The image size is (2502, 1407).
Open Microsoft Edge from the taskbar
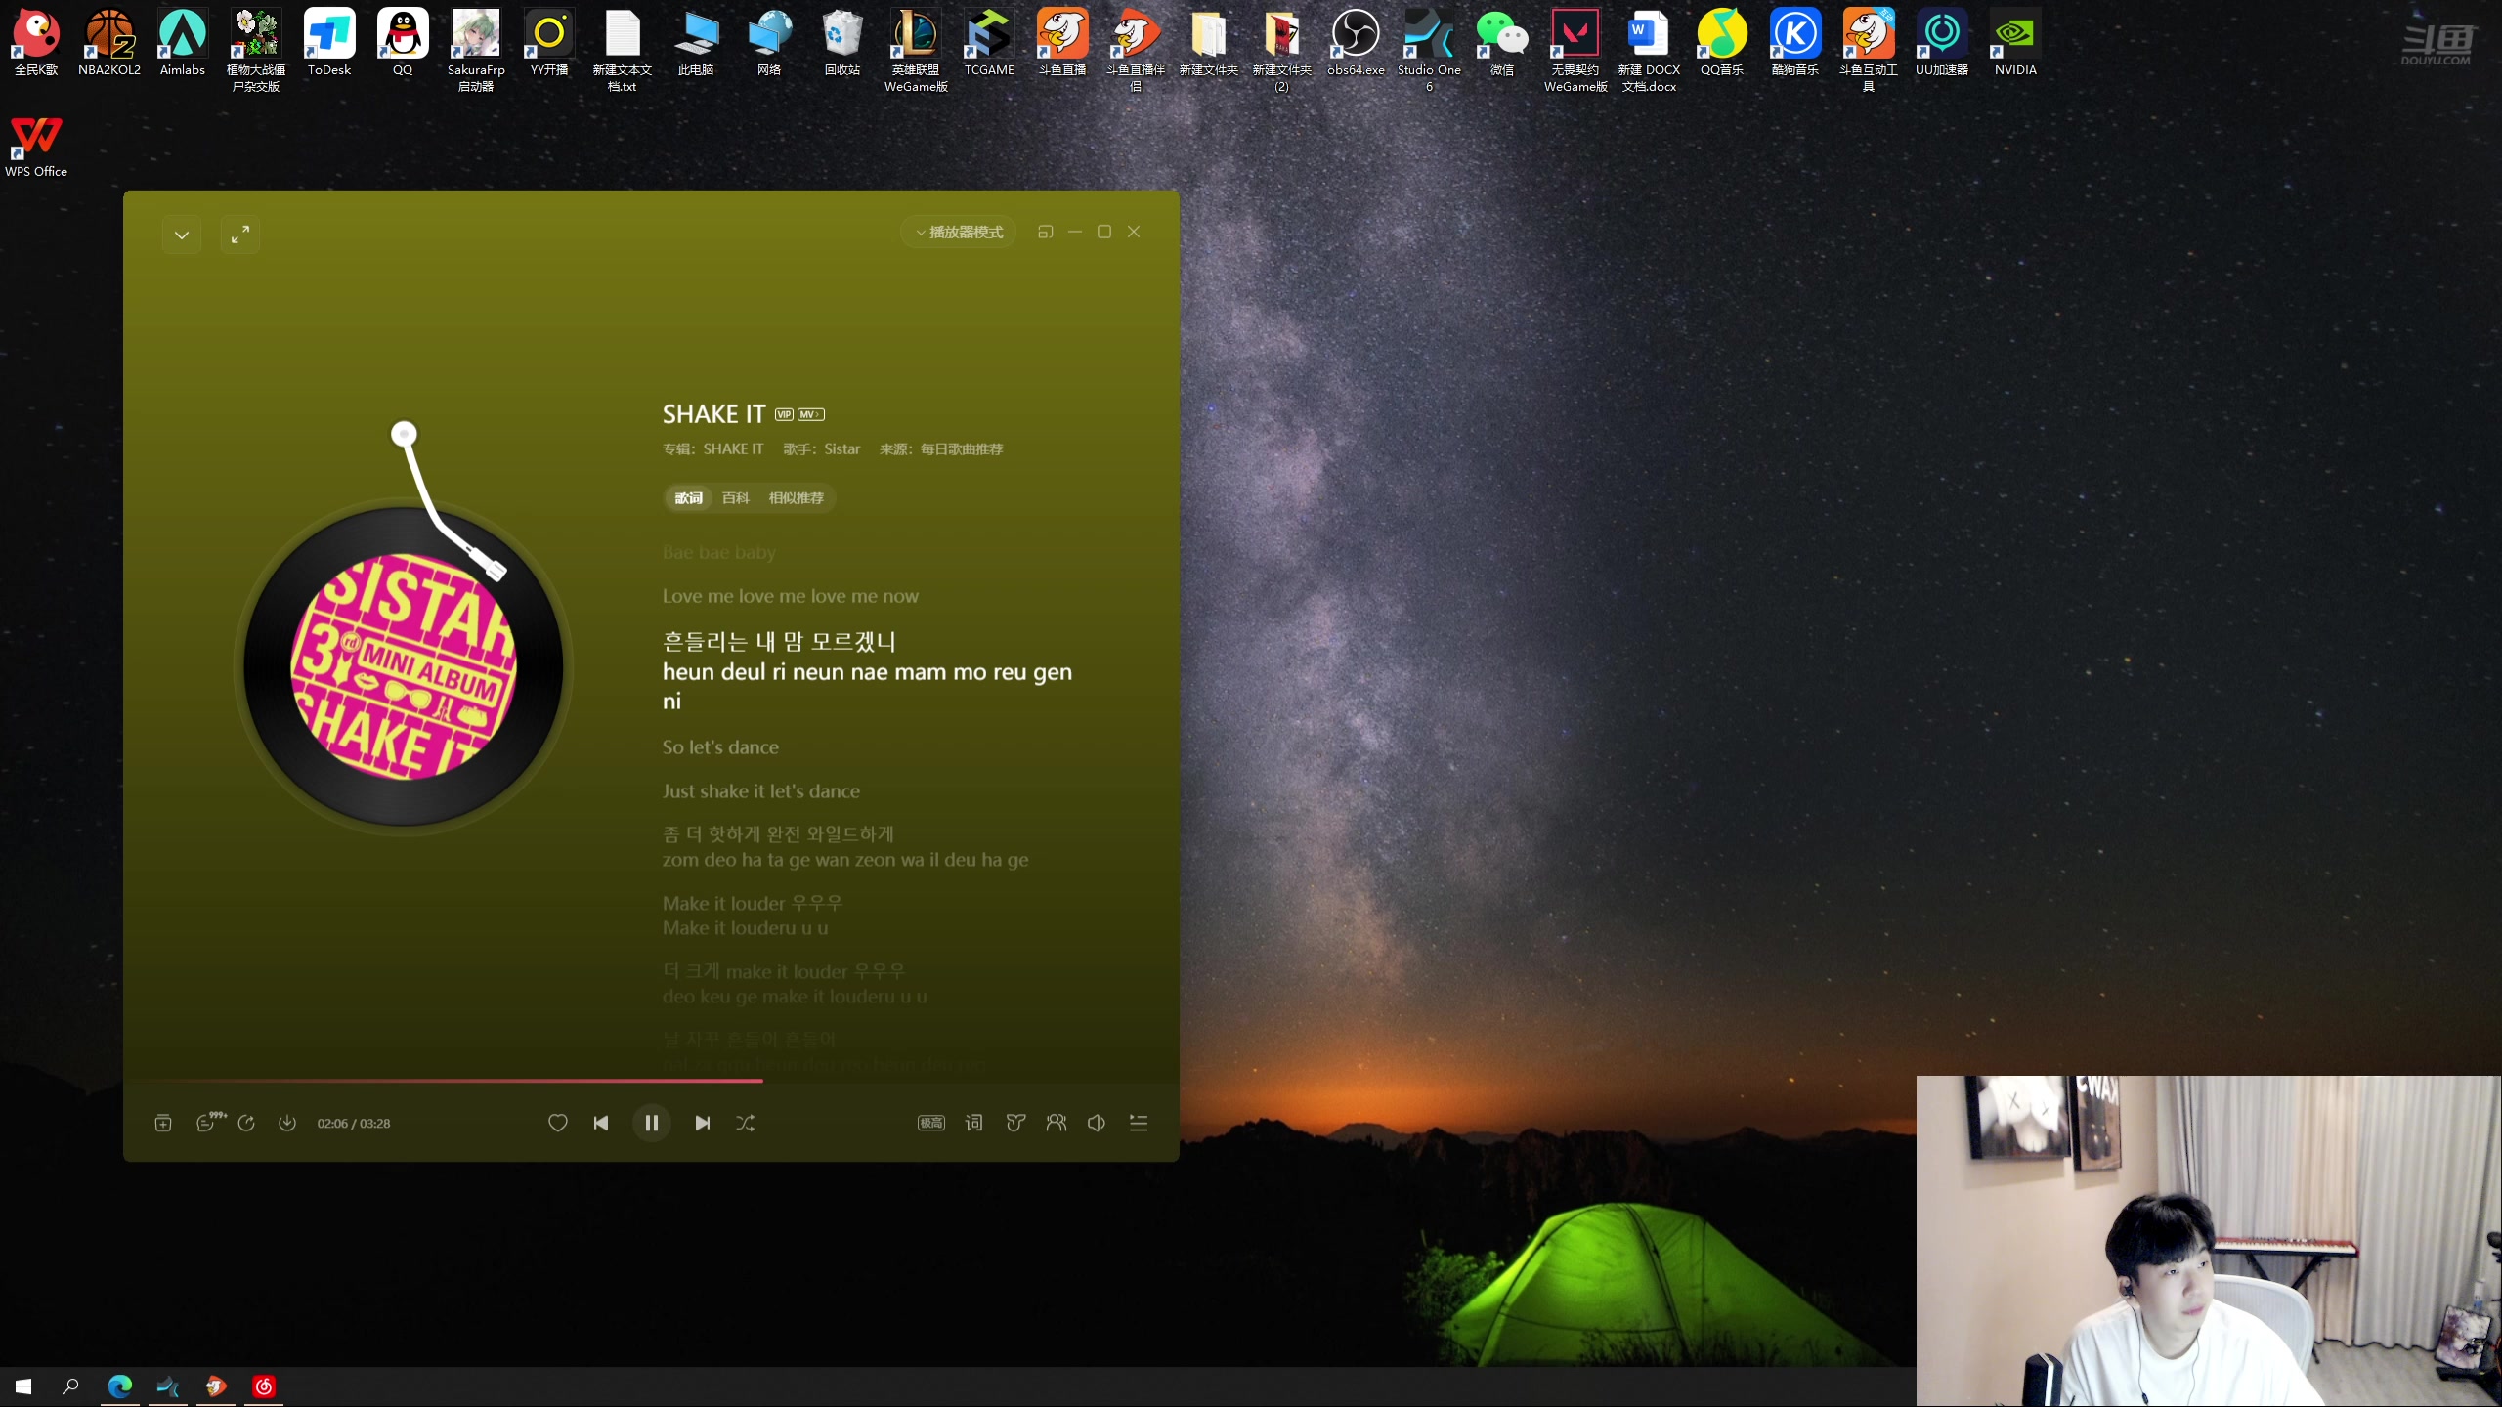pyautogui.click(x=120, y=1386)
